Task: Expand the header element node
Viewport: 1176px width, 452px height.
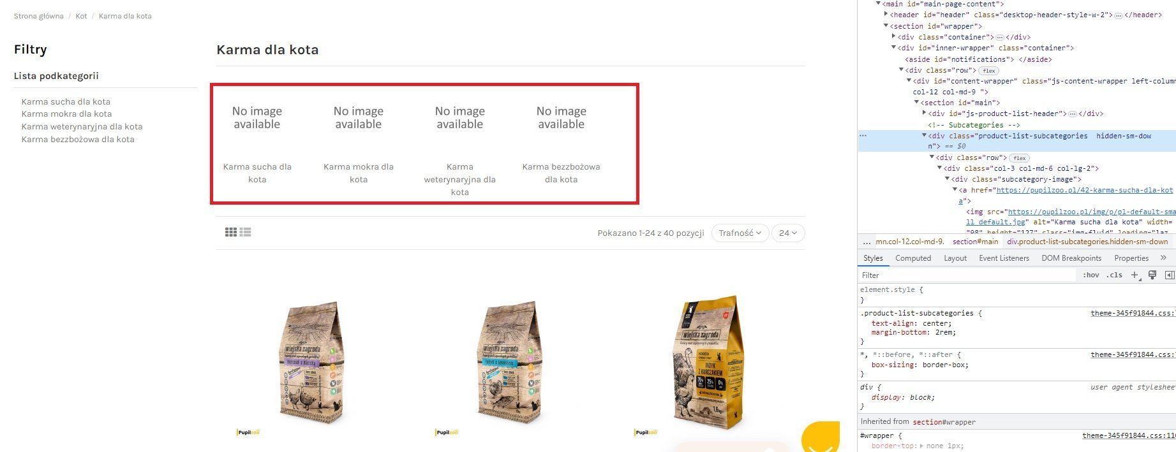Action: pyautogui.click(x=886, y=14)
